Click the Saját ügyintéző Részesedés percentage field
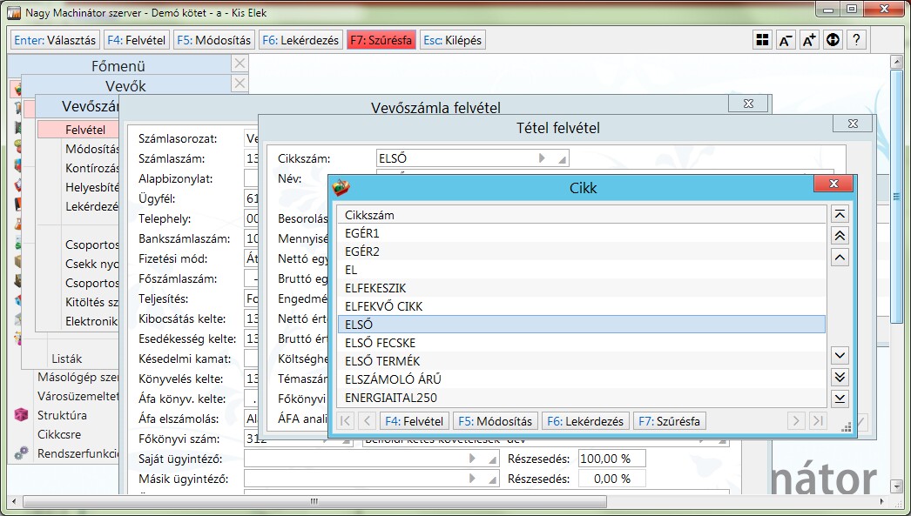The image size is (911, 516). pos(611,459)
